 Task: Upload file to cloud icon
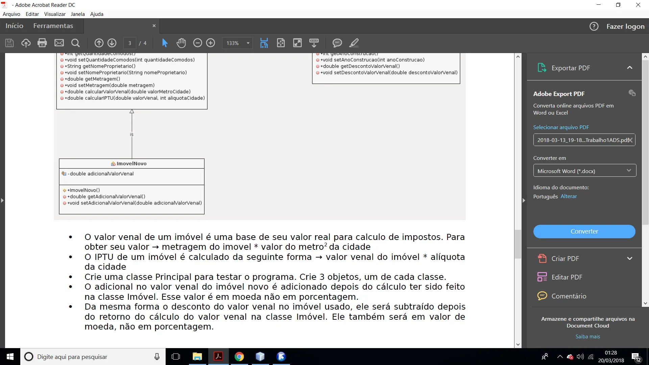click(26, 43)
